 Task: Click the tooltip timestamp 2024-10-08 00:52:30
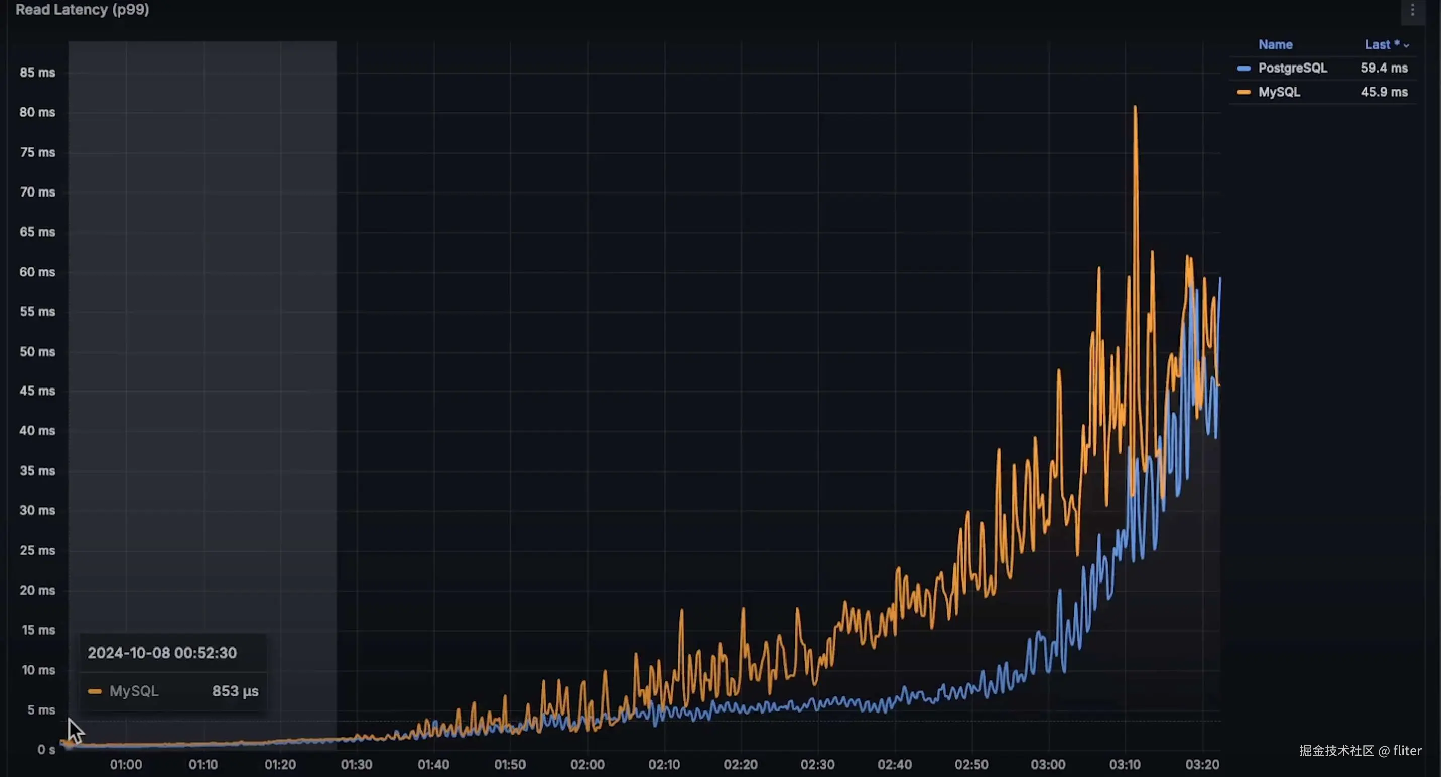(162, 653)
